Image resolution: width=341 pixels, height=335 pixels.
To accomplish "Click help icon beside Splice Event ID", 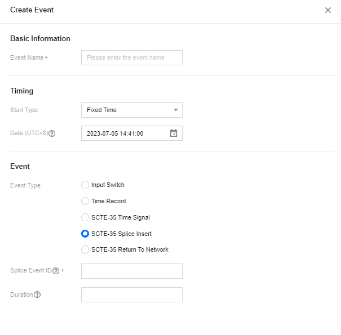I will 56,271.
